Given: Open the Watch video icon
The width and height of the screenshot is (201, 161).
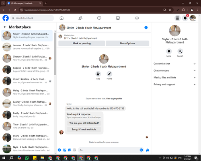Looking at the screenshot, I should (x=99, y=18).
